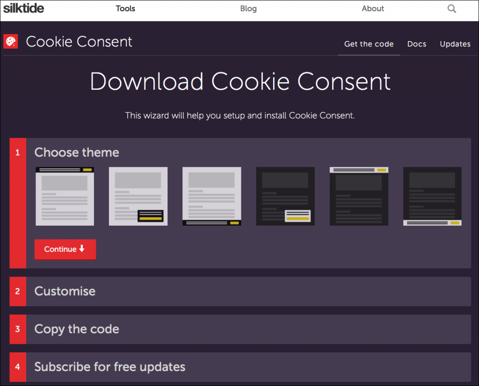Expand the Customise step

[x=65, y=291]
